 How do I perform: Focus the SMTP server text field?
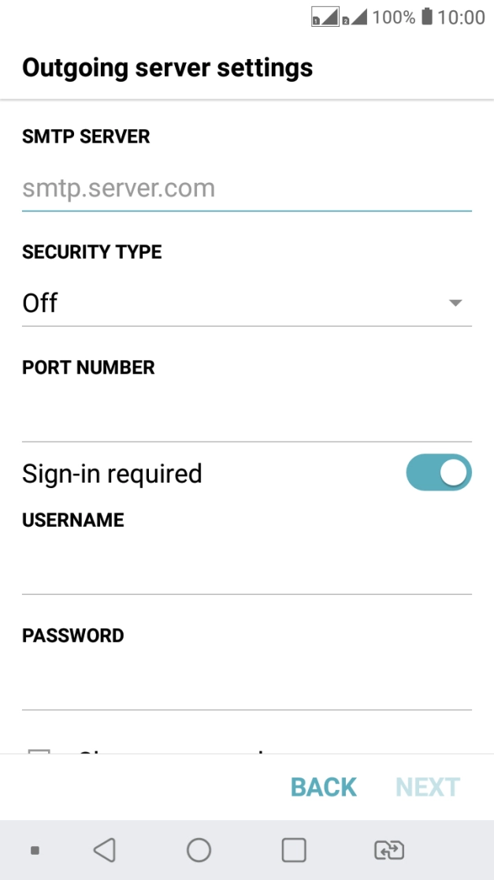click(247, 189)
